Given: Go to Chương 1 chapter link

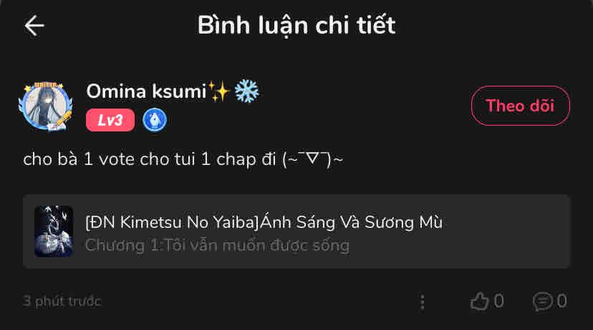Looking at the screenshot, I should coord(217,246).
